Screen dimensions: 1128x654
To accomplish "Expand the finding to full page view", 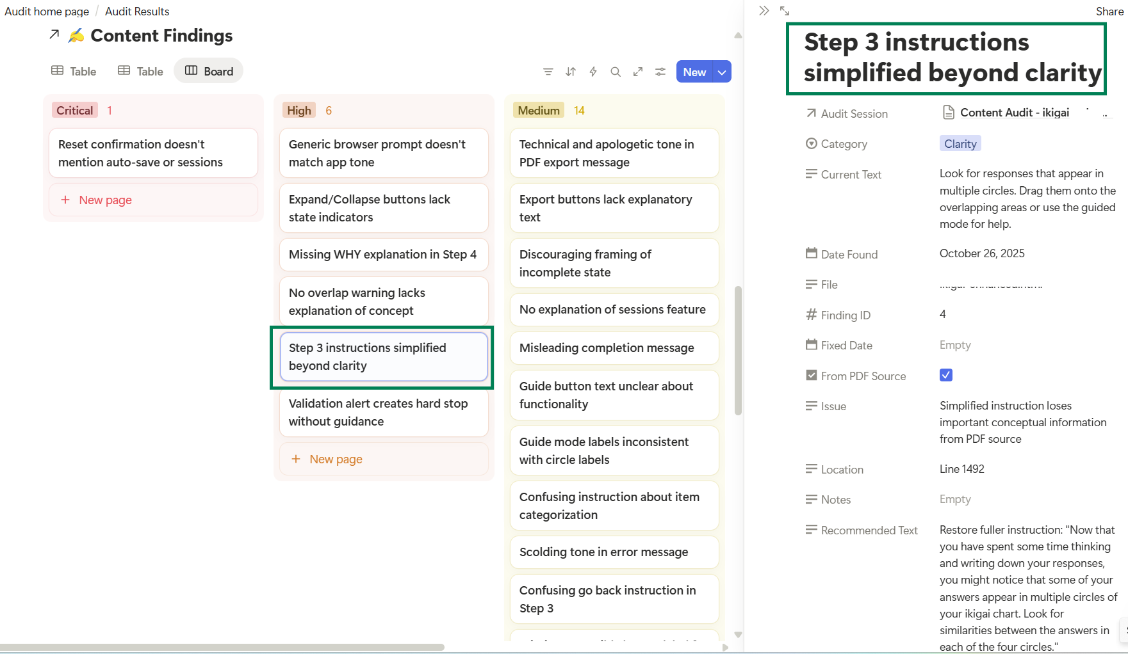I will [785, 10].
